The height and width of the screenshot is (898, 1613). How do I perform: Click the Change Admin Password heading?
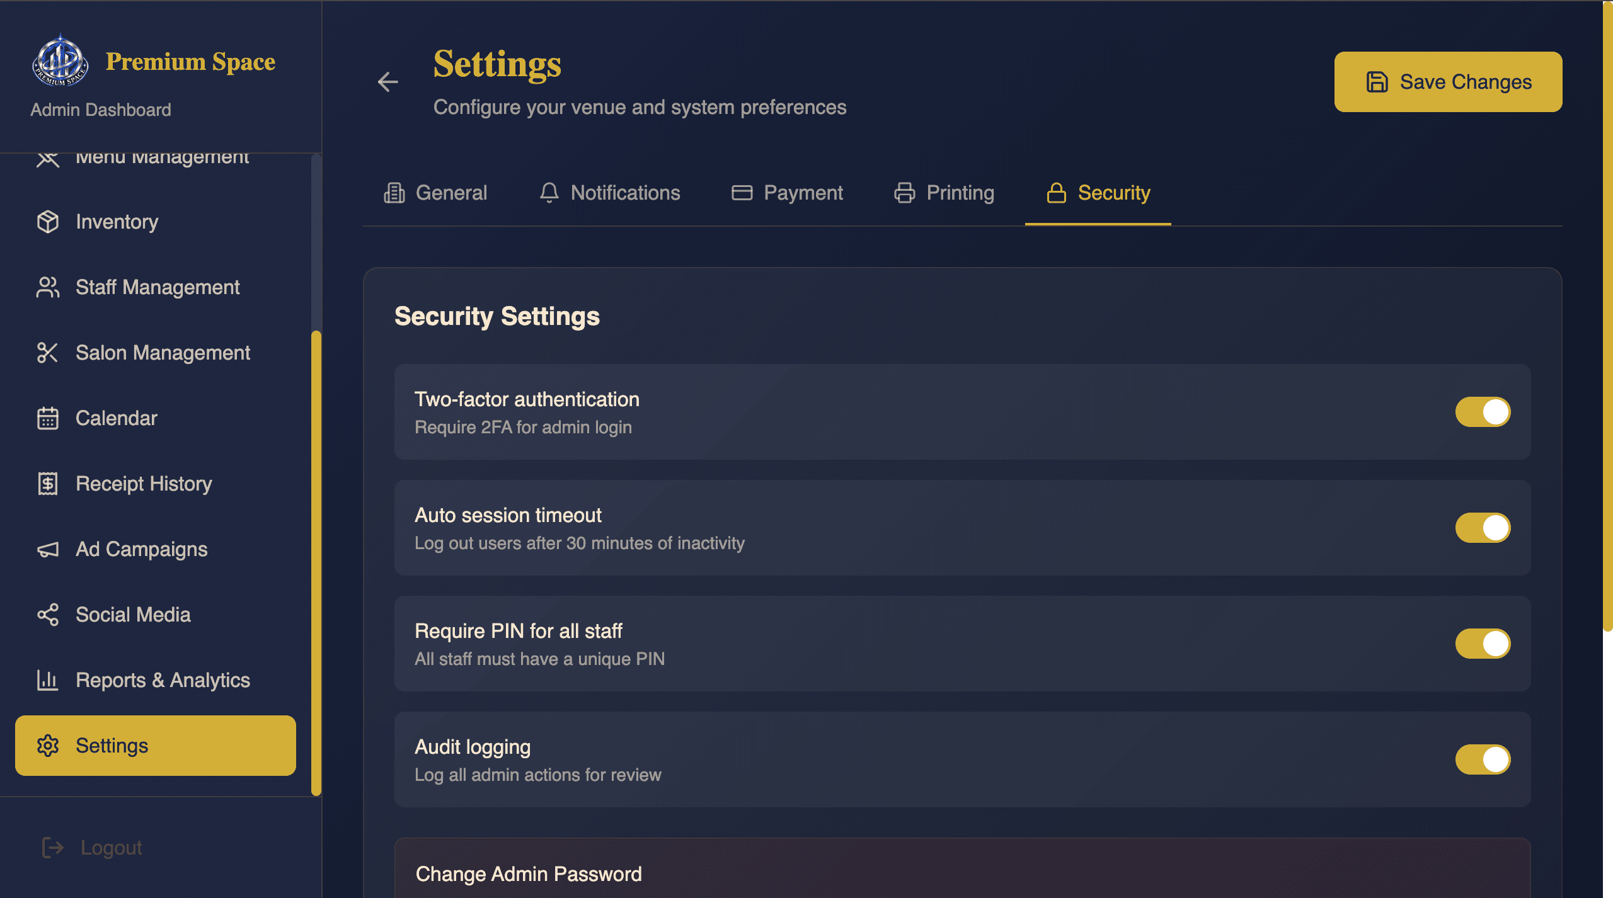click(x=529, y=874)
